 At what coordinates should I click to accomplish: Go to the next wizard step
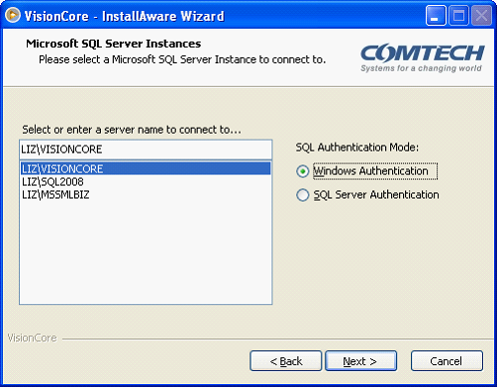tap(360, 361)
